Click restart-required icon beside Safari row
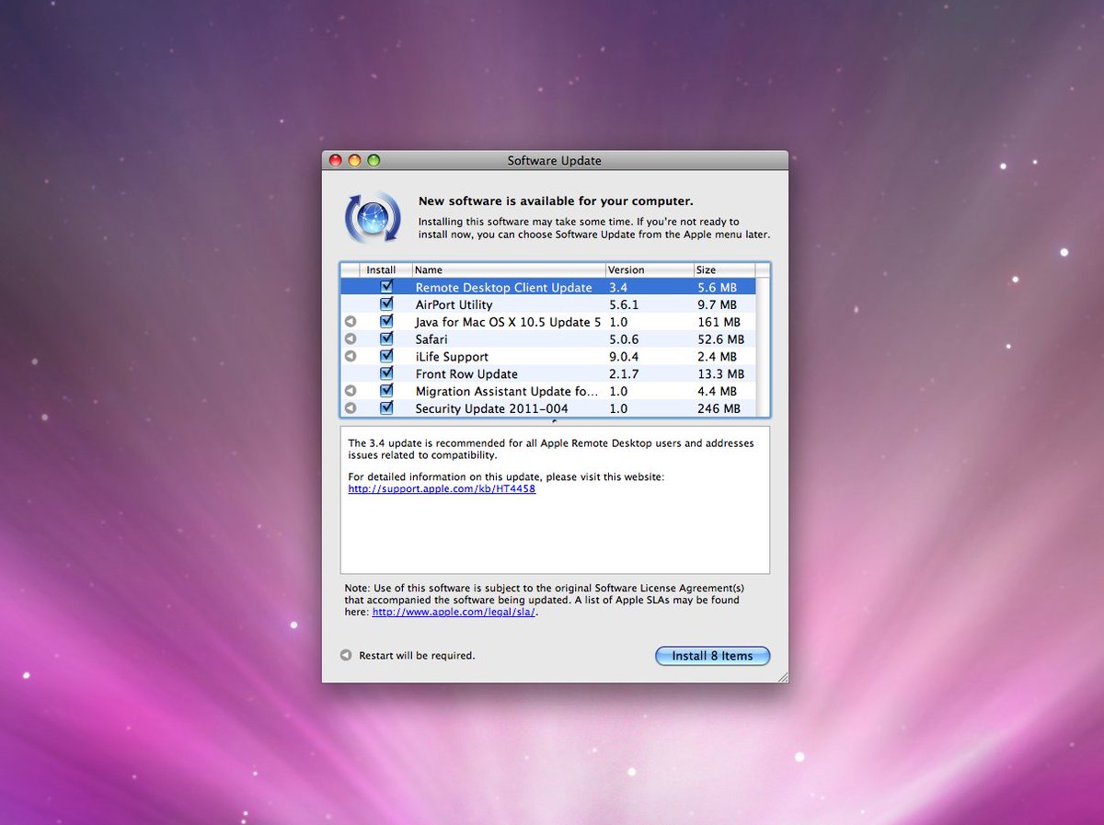This screenshot has height=825, width=1104. click(x=351, y=339)
